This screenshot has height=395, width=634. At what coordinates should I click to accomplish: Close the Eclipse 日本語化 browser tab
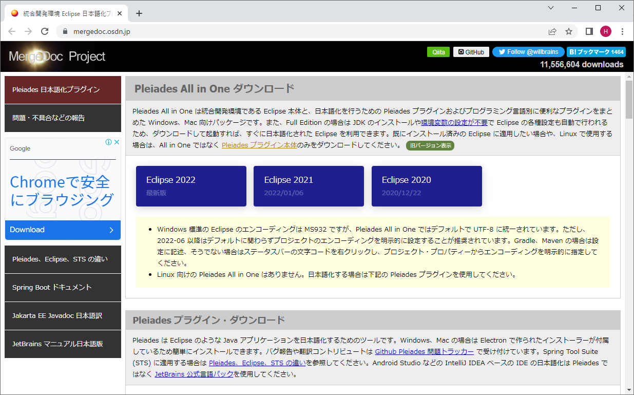(121, 13)
